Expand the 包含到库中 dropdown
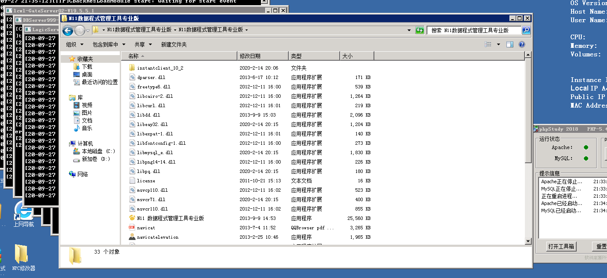 (x=109, y=44)
